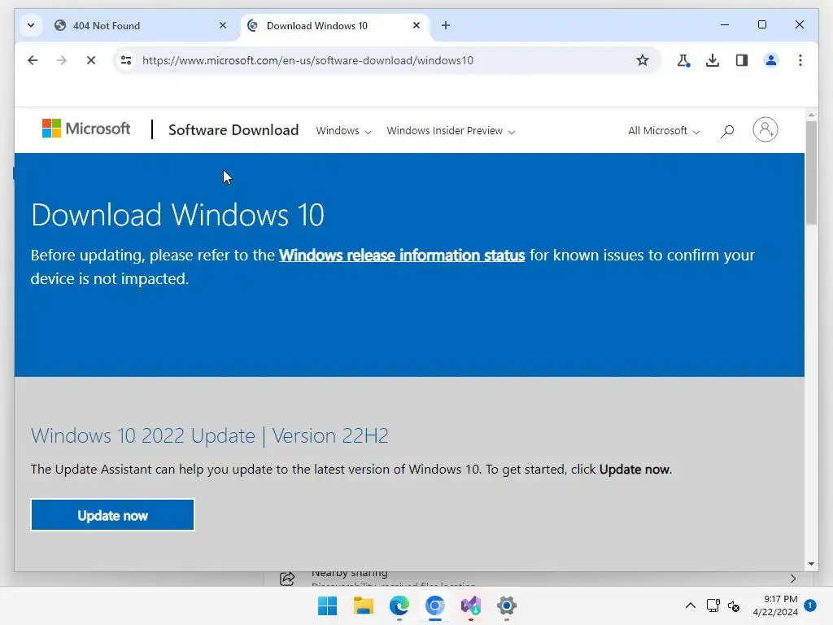Stop loading the page
Image resolution: width=833 pixels, height=625 pixels.
click(x=91, y=60)
